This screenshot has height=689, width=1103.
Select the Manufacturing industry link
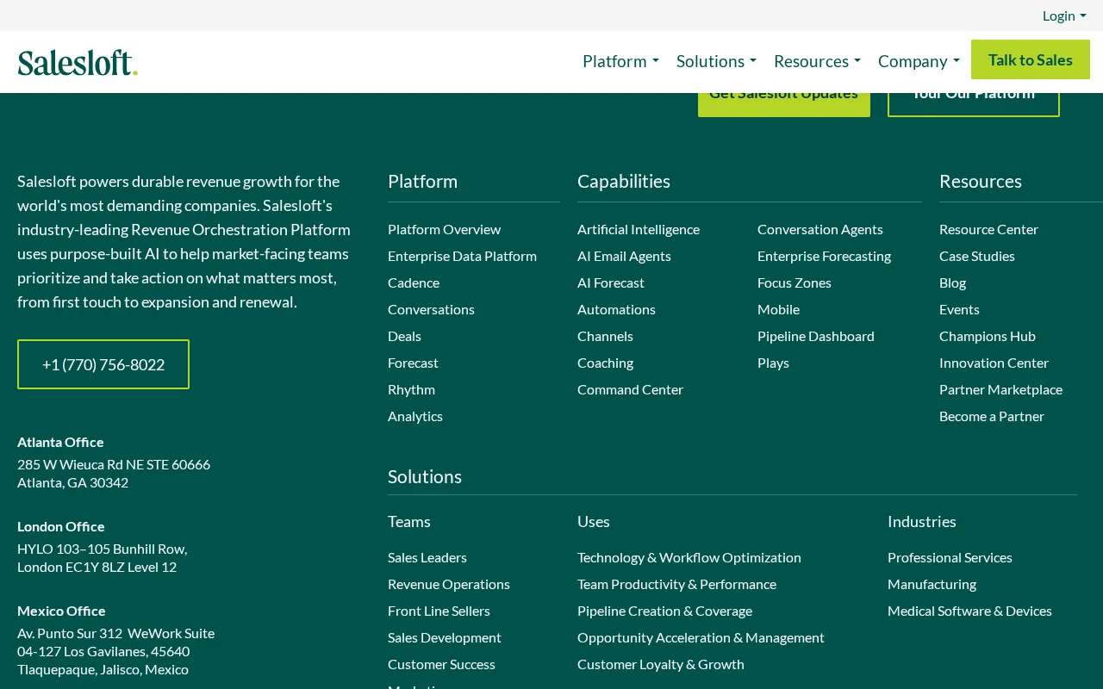pyautogui.click(x=932, y=584)
